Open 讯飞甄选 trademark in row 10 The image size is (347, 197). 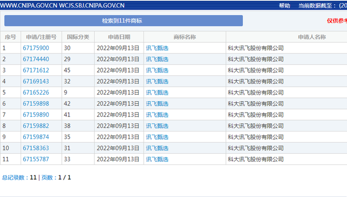click(x=157, y=148)
